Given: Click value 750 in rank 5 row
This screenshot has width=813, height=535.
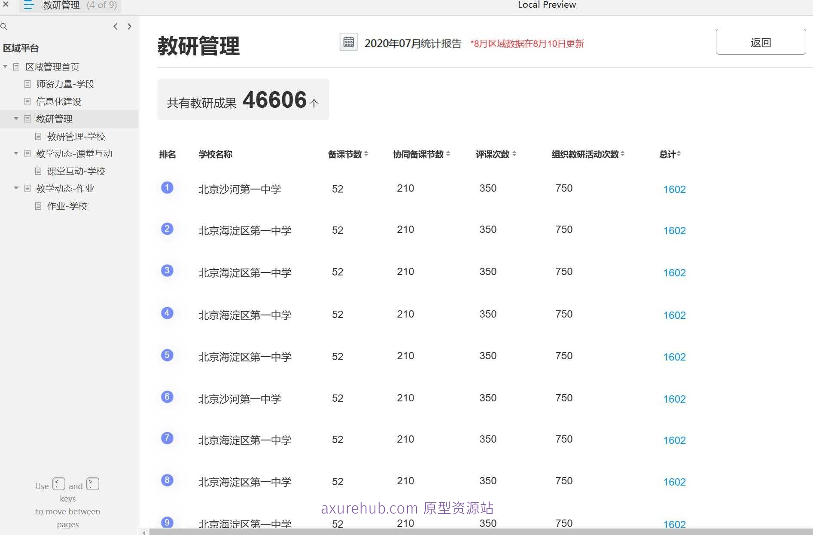Looking at the screenshot, I should pyautogui.click(x=564, y=356).
